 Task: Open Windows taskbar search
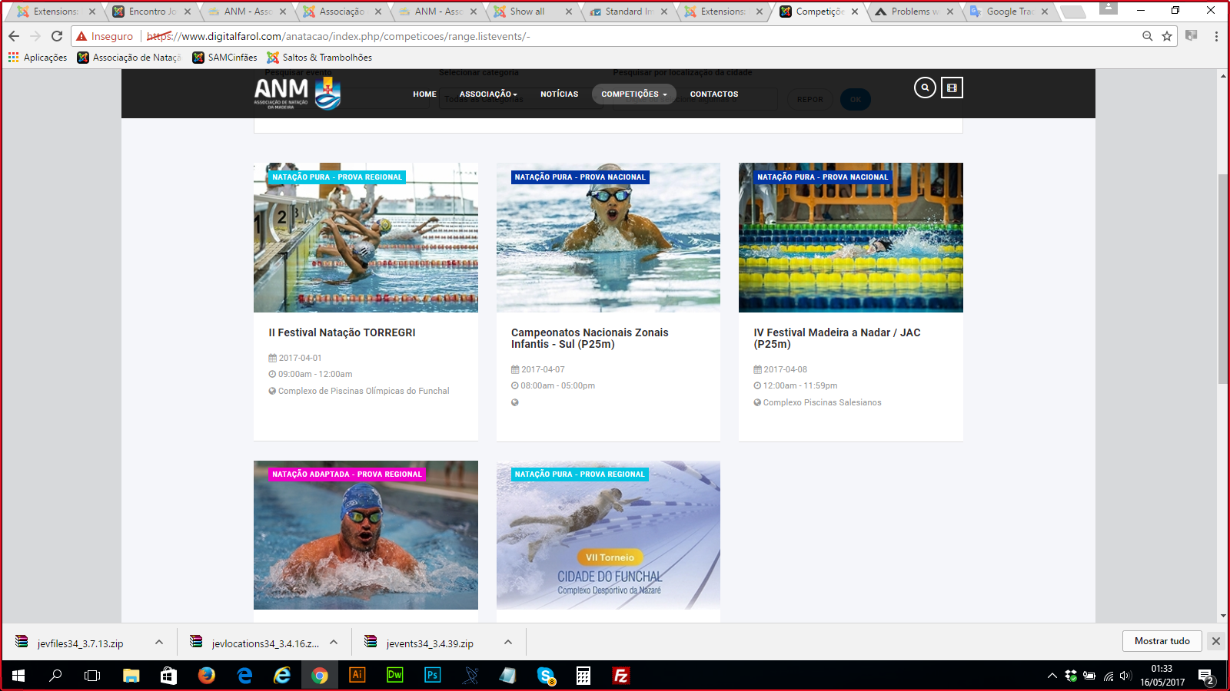point(55,676)
